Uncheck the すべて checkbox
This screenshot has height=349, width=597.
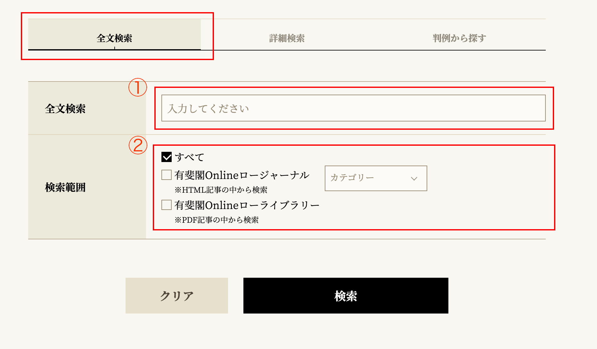coord(167,157)
